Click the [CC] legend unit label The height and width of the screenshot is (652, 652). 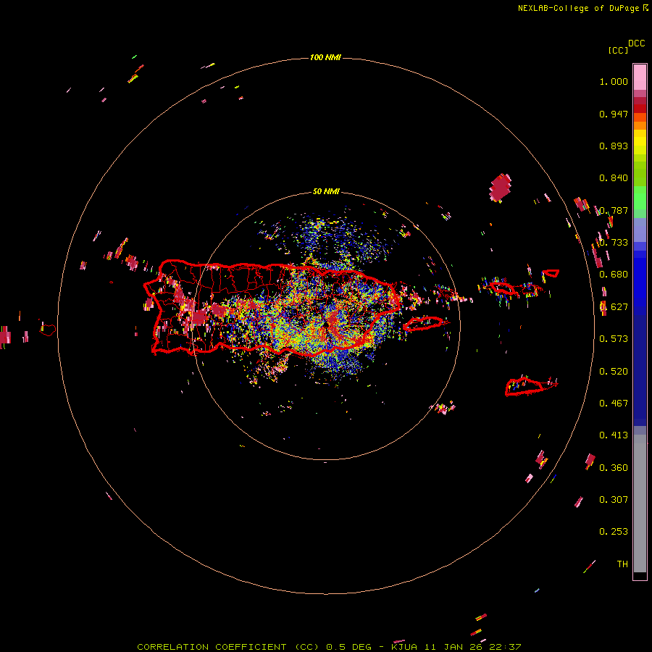[618, 50]
